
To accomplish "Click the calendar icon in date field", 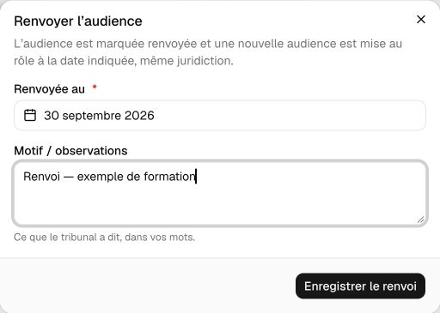I will coord(30,116).
